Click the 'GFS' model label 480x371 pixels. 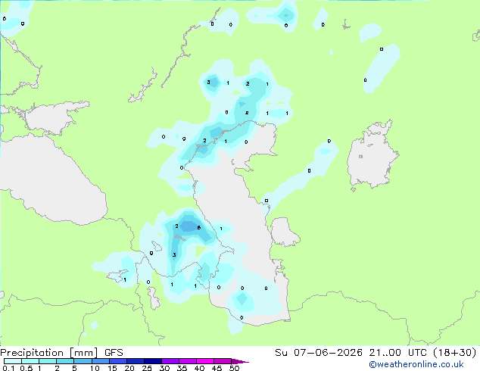click(114, 353)
